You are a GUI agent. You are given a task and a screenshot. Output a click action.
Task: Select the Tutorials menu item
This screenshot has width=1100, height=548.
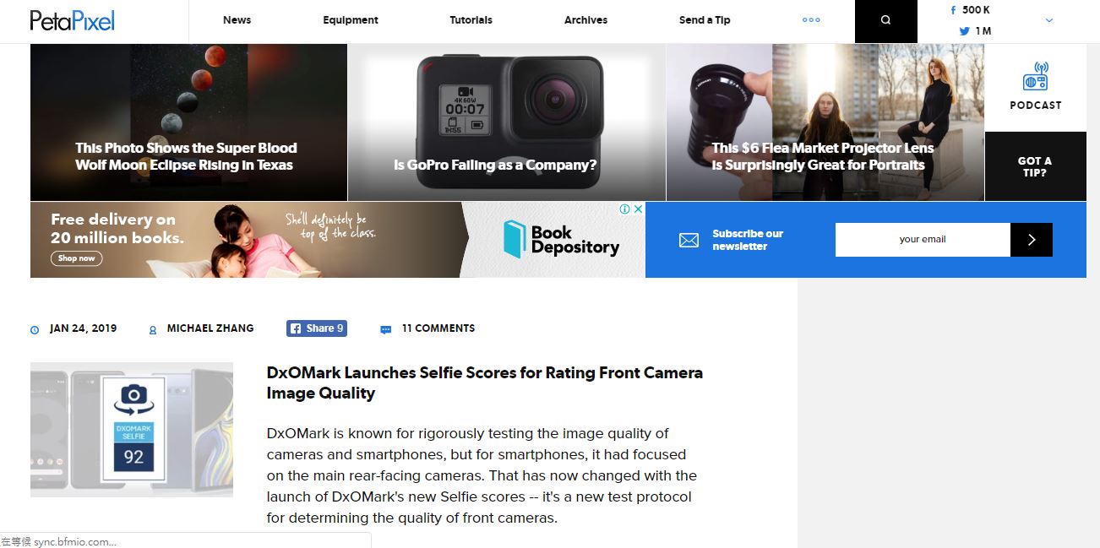(471, 20)
